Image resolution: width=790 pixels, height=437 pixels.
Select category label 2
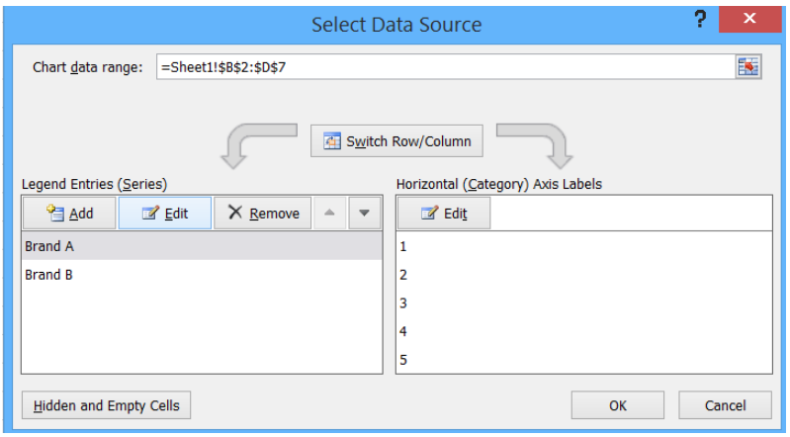[584, 275]
